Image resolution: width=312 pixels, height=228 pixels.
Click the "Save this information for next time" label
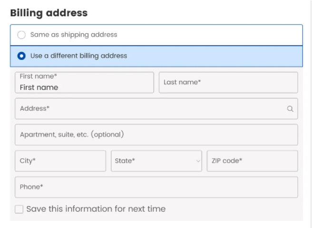(x=96, y=209)
